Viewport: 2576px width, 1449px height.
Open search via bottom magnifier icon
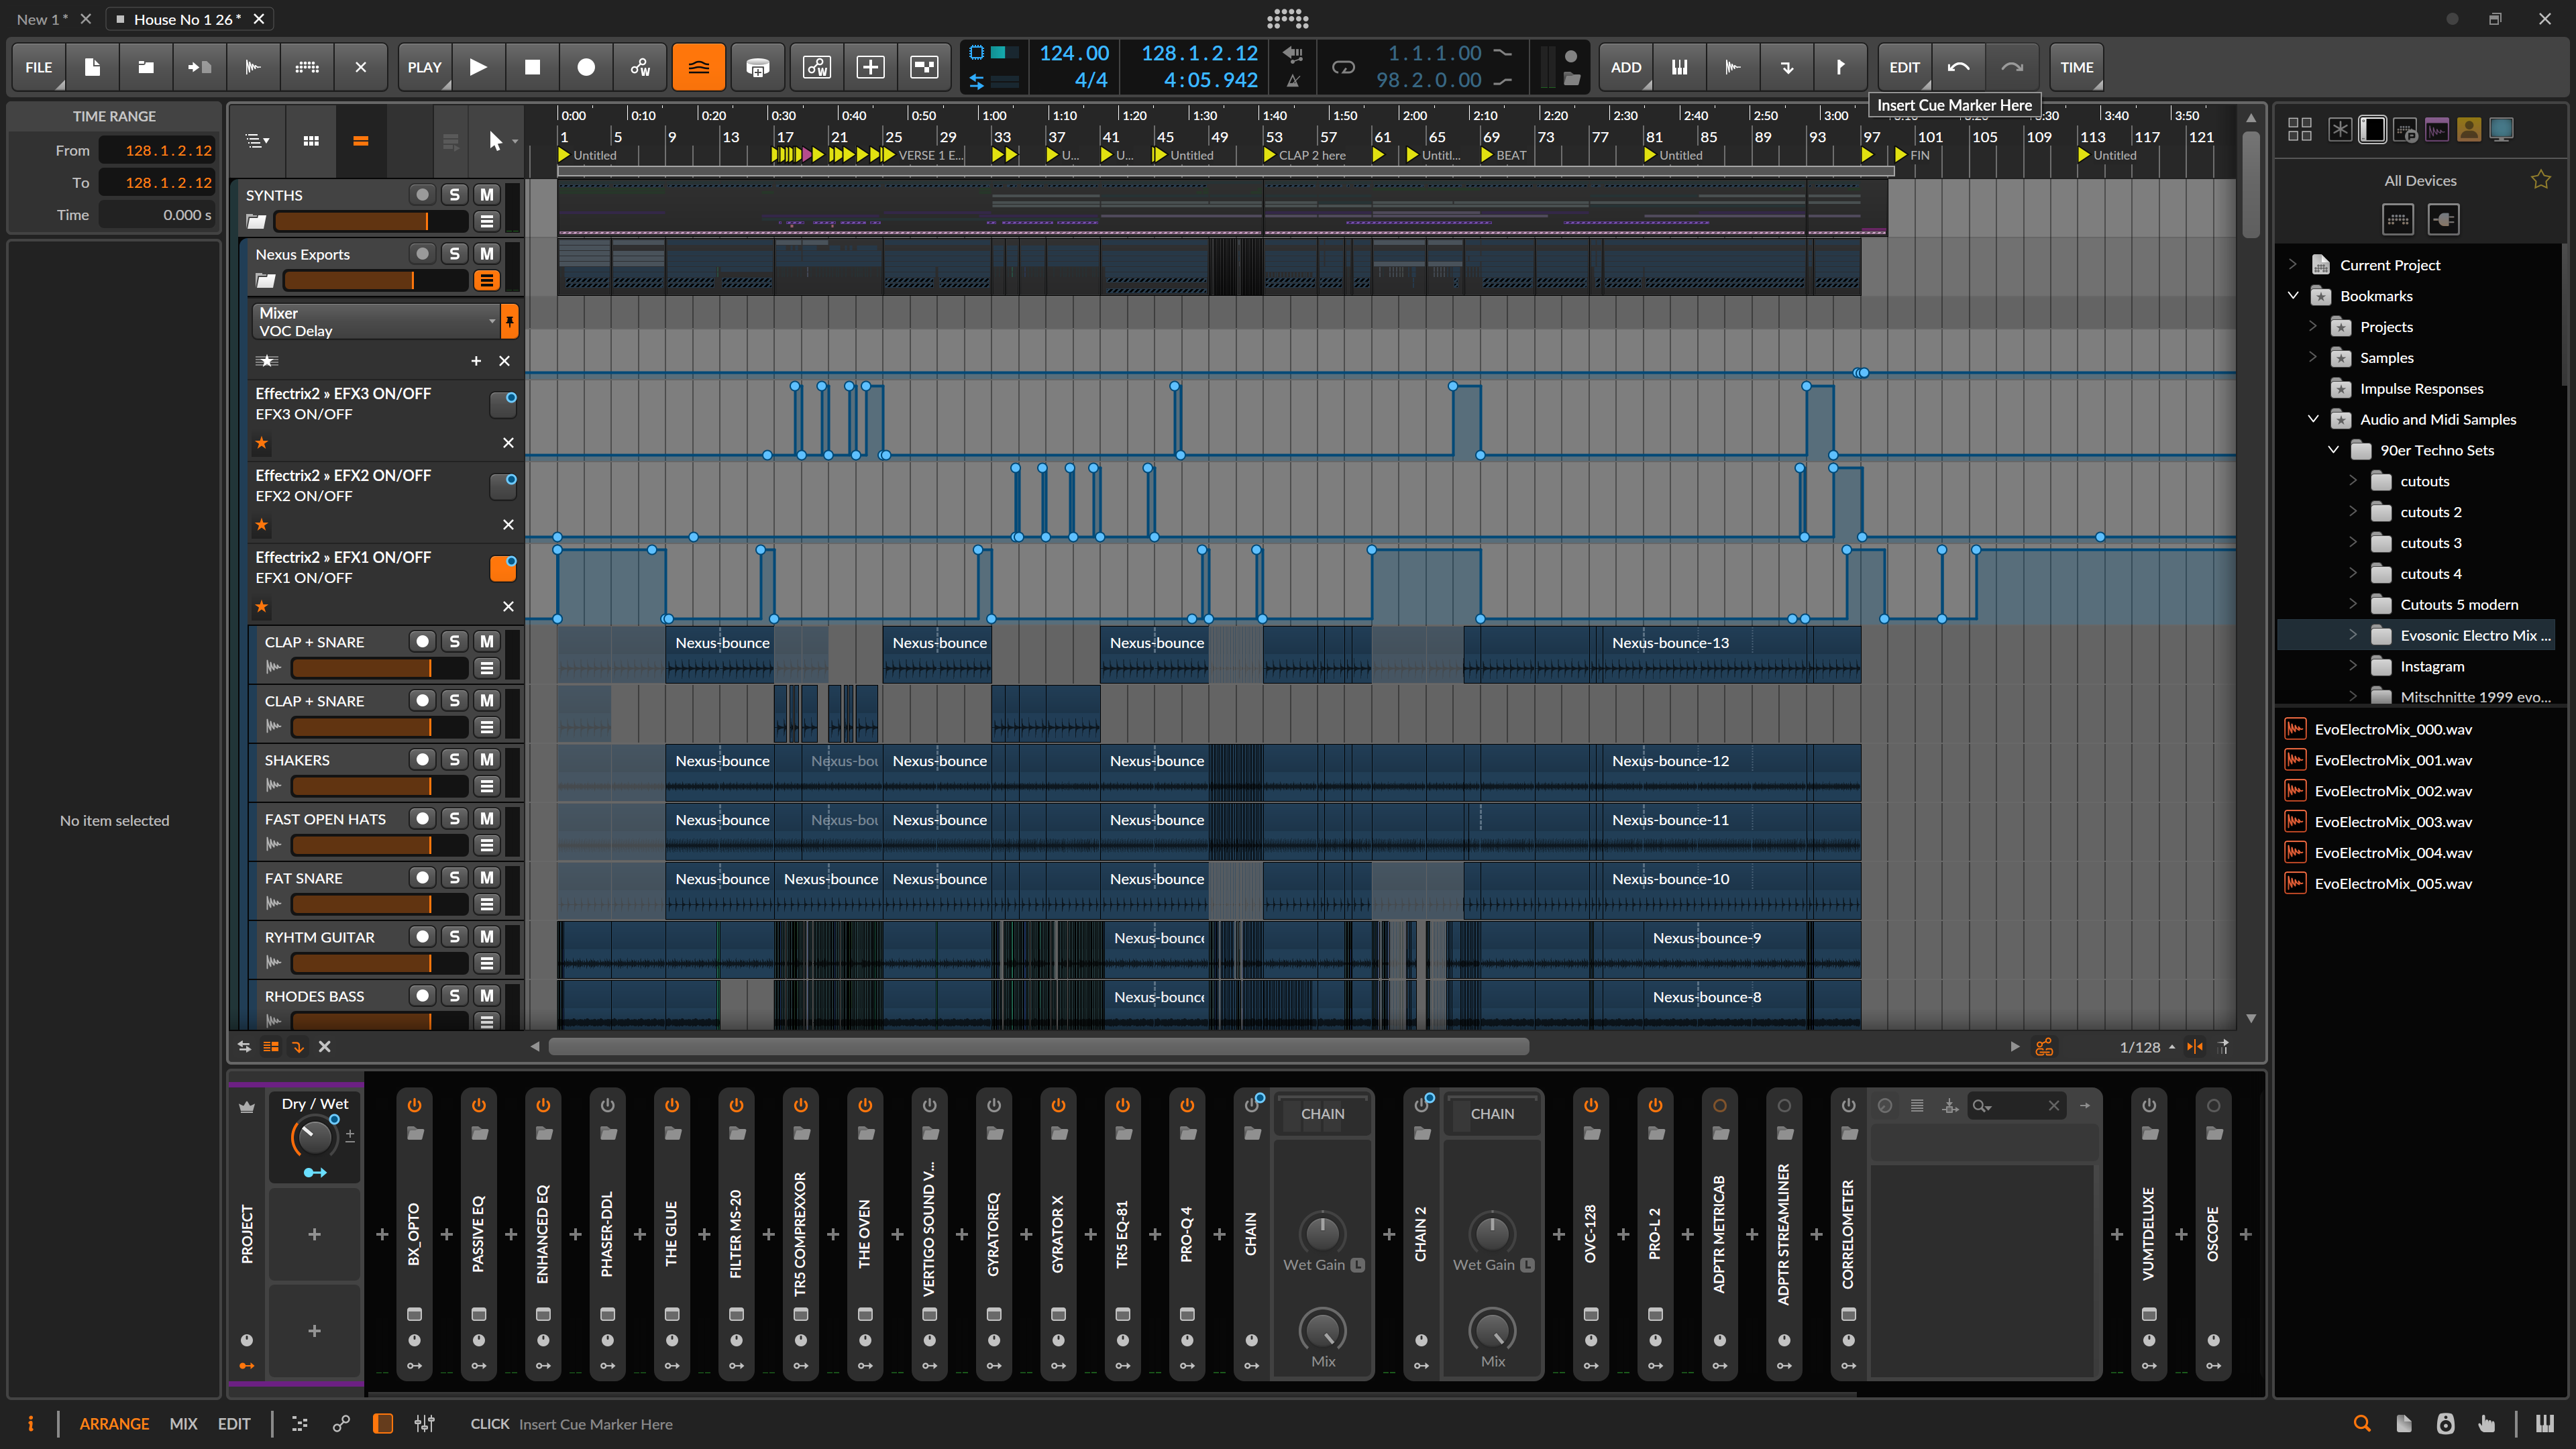point(2362,1423)
